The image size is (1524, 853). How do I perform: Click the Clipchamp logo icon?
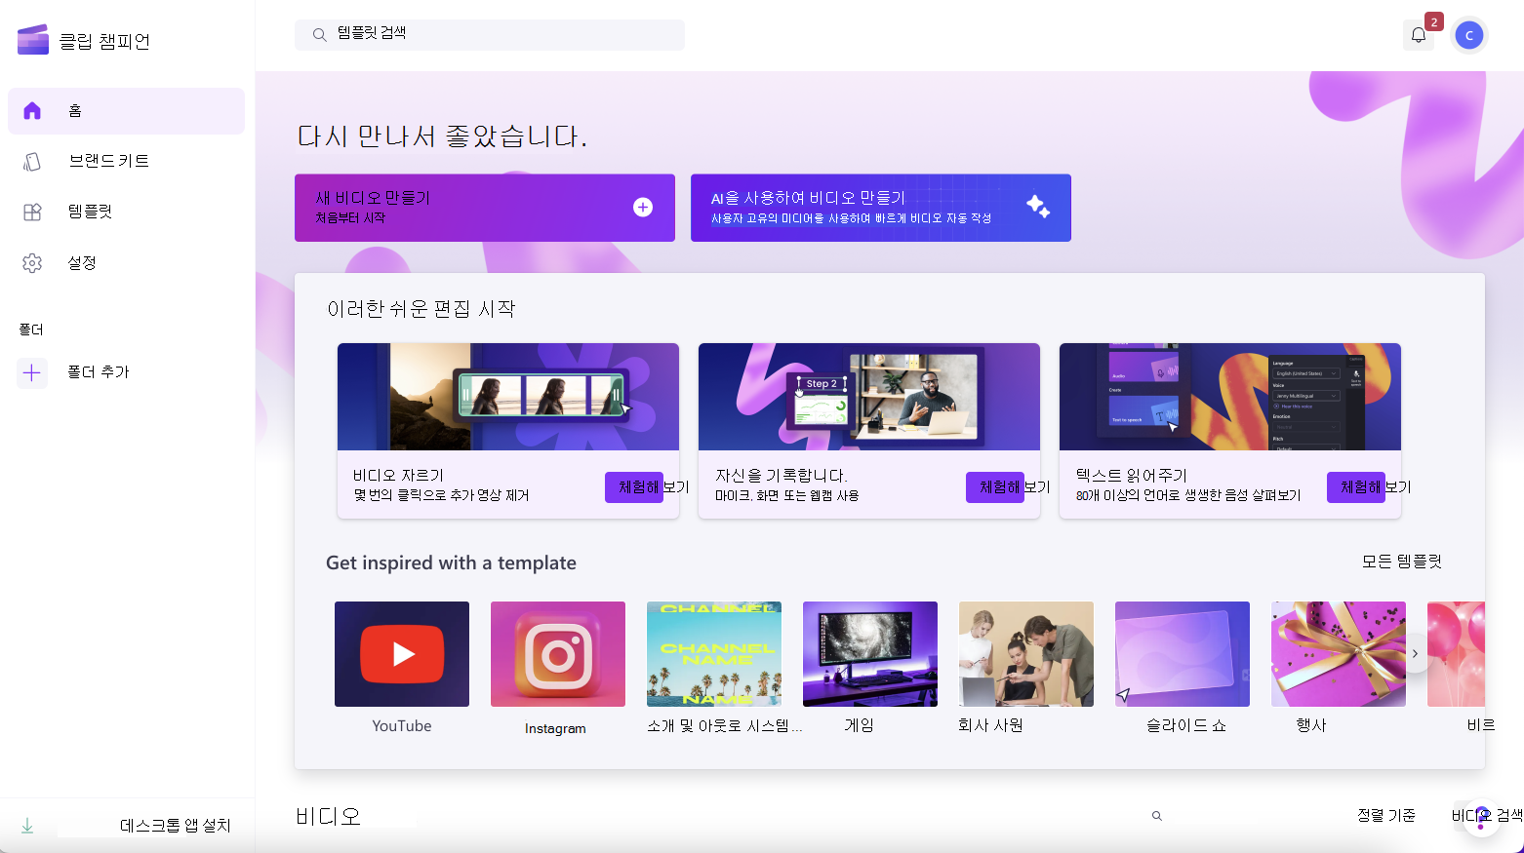click(x=33, y=40)
